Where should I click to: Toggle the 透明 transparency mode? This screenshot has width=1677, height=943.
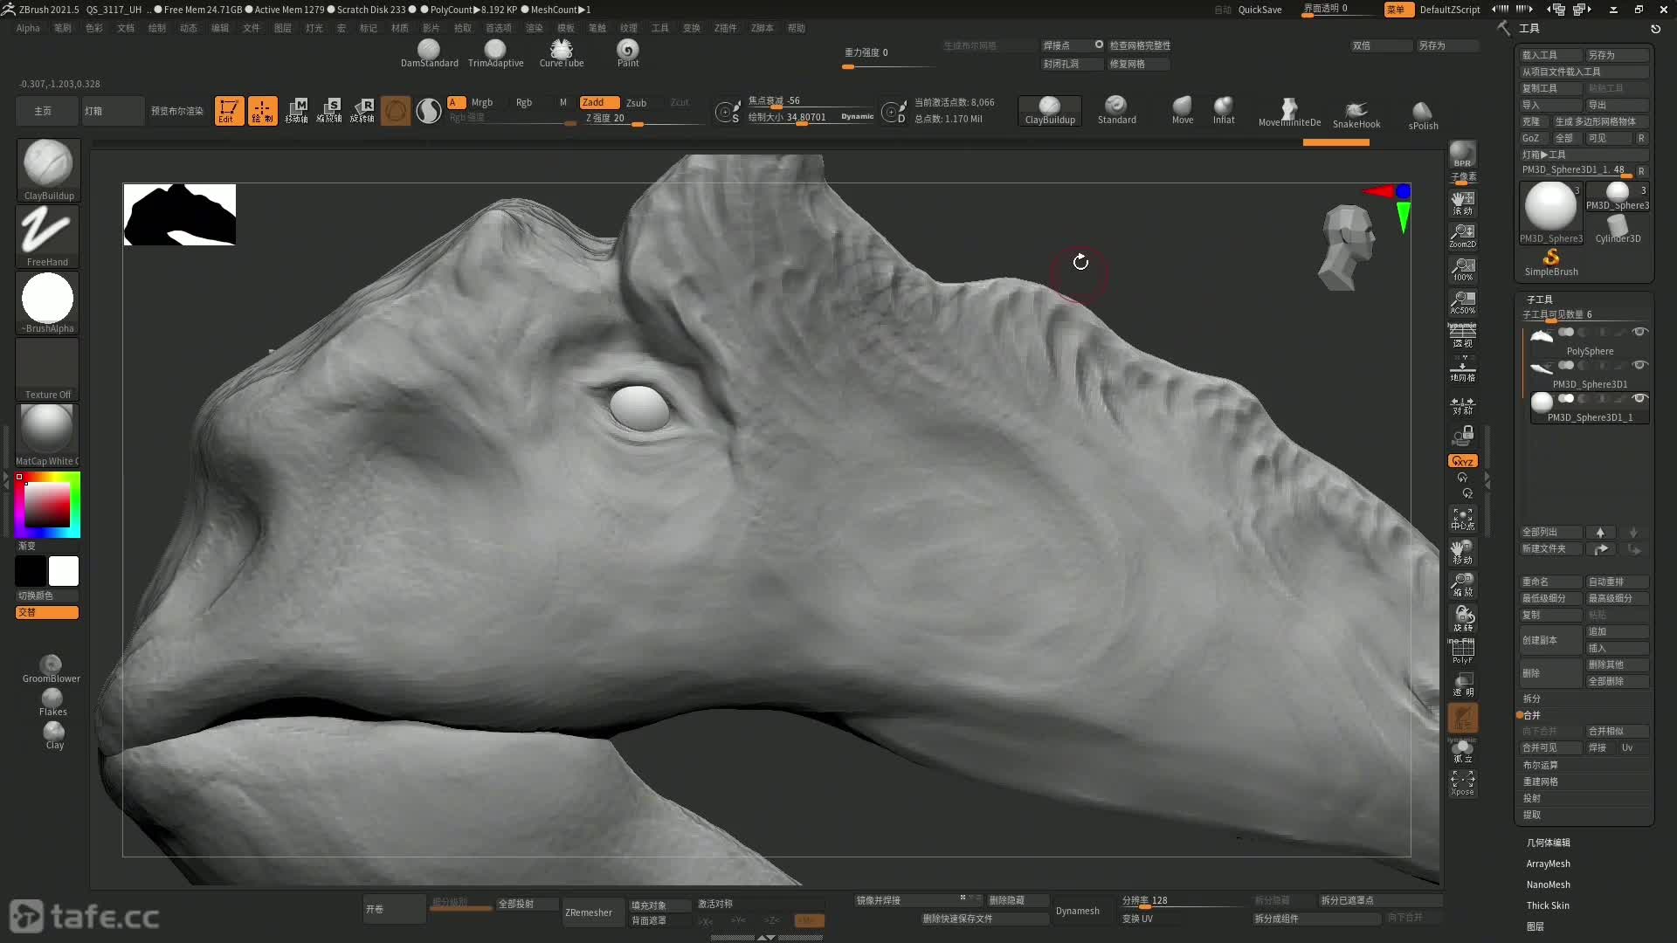pyautogui.click(x=1462, y=685)
